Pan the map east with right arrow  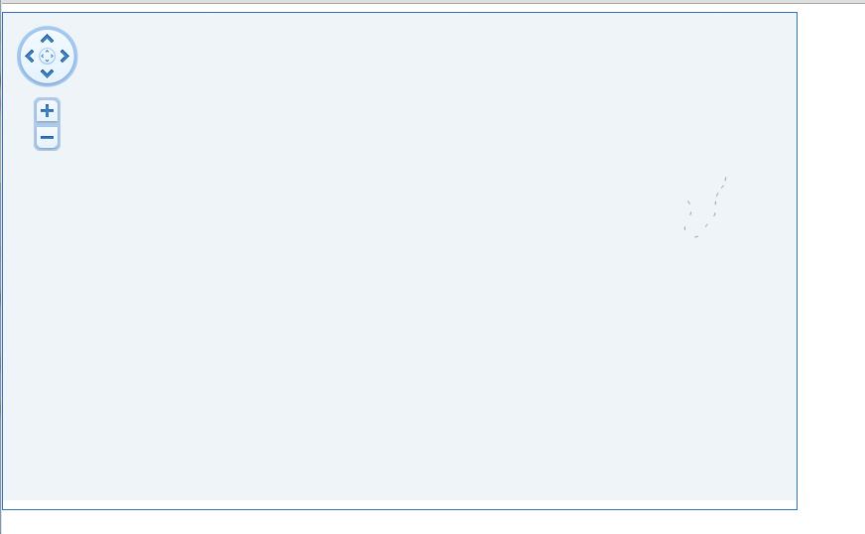point(64,56)
